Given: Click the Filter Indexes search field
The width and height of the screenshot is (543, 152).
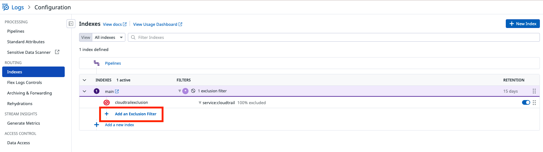Looking at the screenshot, I should 334,37.
